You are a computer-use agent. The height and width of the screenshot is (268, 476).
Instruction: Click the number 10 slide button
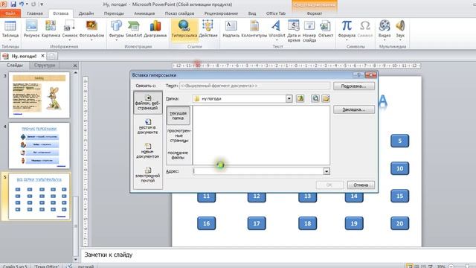[x=400, y=168]
